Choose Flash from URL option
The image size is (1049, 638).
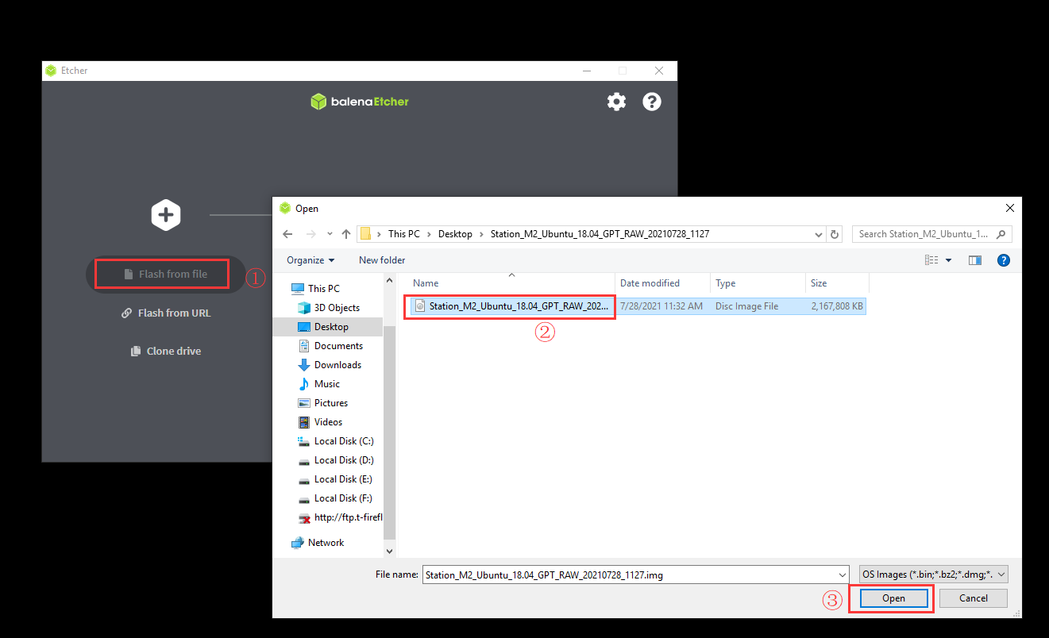tap(166, 313)
